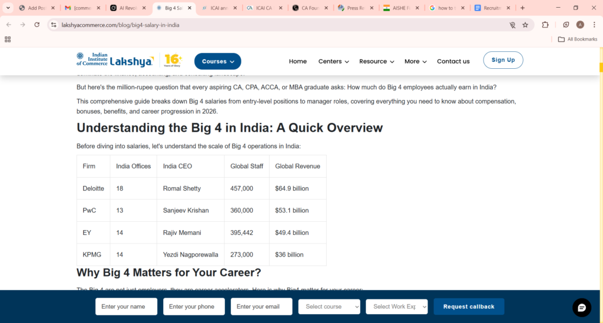This screenshot has height=323, width=603.
Task: Open the apps grid in bookmarks bar
Action: coord(8,39)
